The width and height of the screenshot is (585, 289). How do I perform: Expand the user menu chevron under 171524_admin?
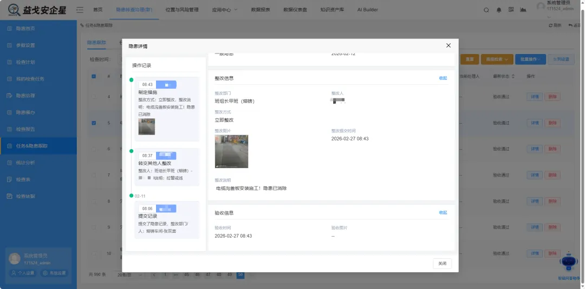[x=549, y=17]
